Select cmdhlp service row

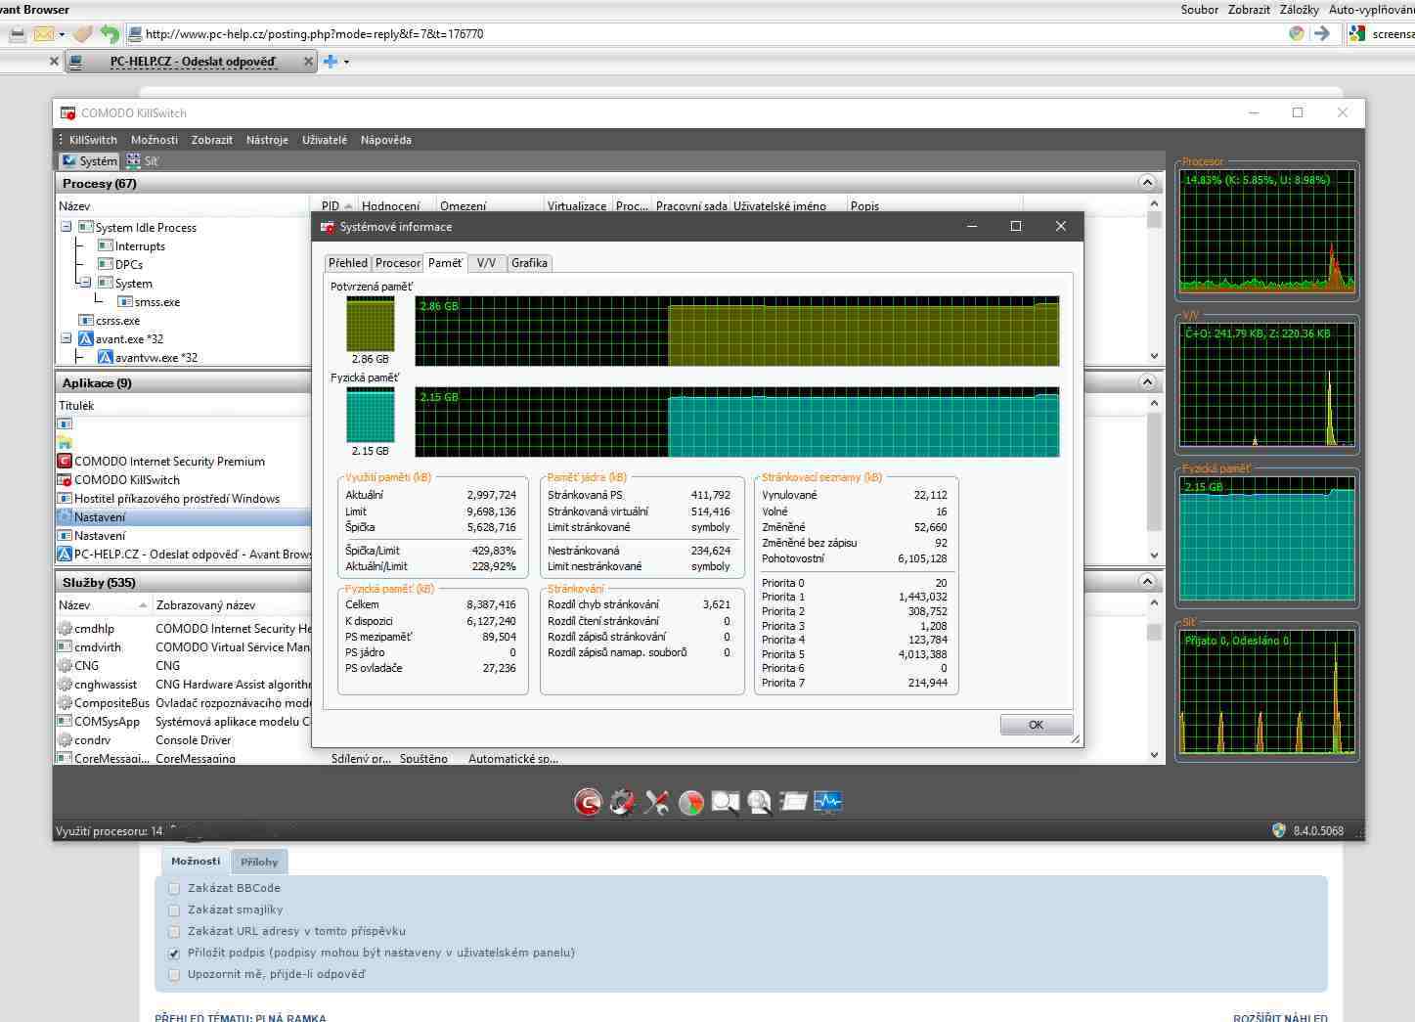[184, 629]
